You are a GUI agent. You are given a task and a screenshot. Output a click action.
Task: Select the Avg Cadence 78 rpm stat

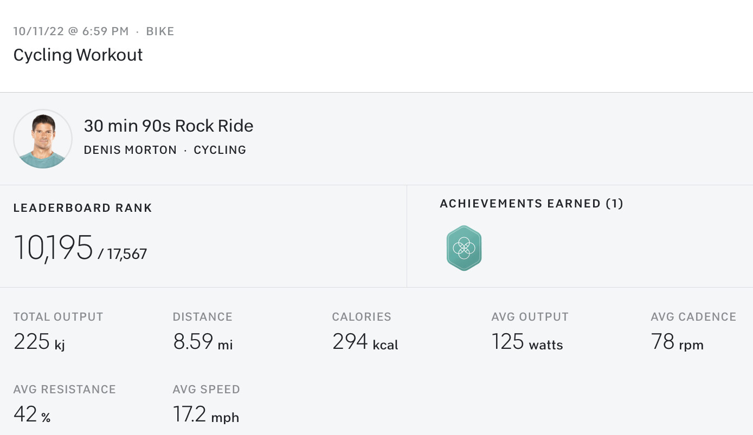694,332
